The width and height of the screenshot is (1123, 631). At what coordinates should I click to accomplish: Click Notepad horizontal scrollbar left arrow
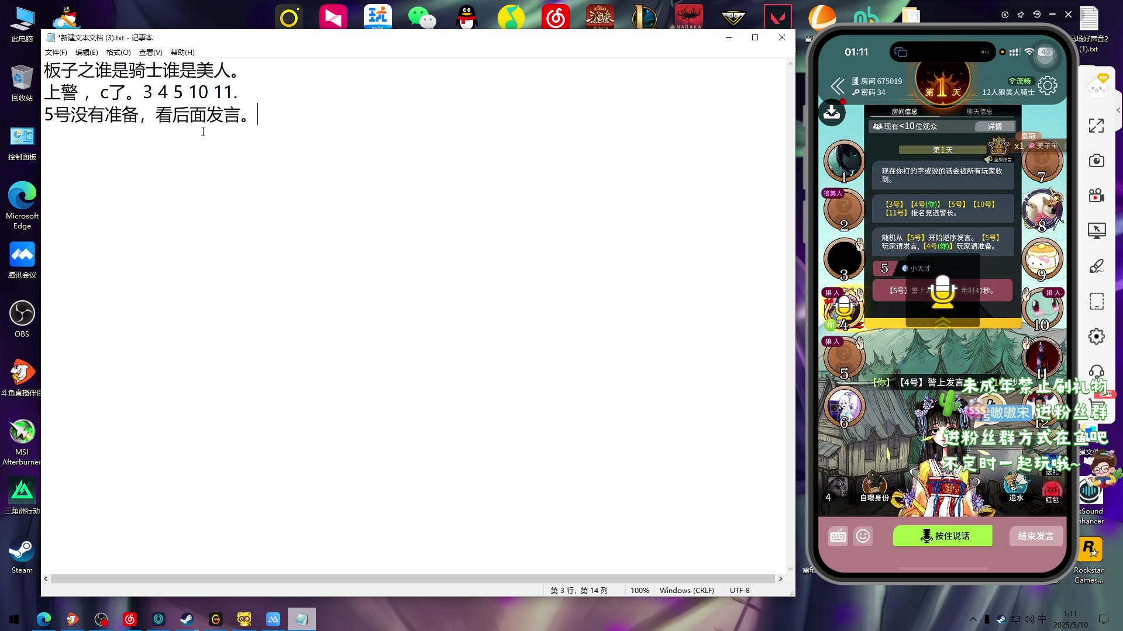pos(46,578)
